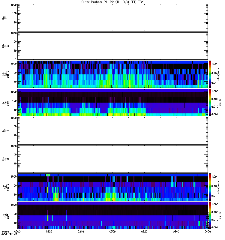Click the <|nT|> unit label beside thb scm1
Image resolution: width=225 pixels, height=240 pixels.
(220, 102)
